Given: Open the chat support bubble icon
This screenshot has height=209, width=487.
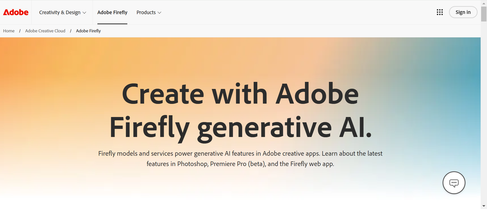Looking at the screenshot, I should pyautogui.click(x=454, y=183).
